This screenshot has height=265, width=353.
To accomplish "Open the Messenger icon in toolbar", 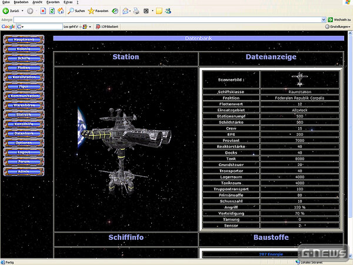I will (168, 11).
